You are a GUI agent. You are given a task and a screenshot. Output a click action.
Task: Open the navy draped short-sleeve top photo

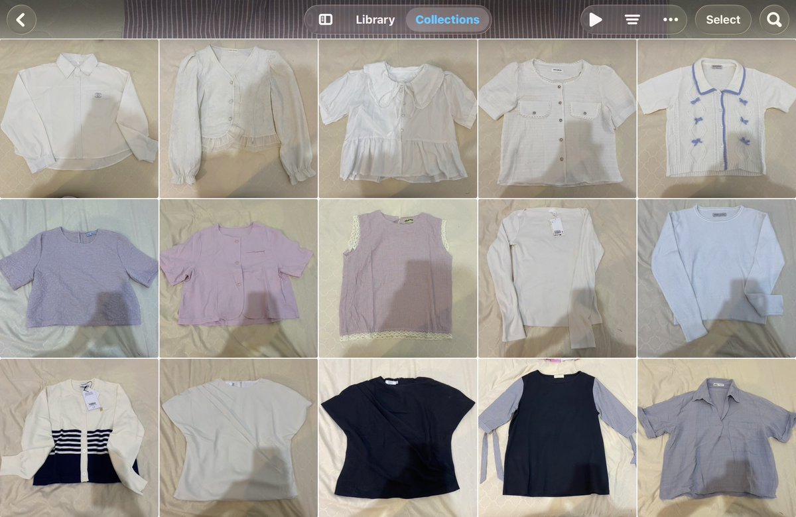[397, 438]
